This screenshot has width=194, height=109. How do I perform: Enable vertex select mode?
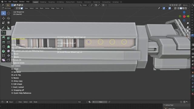[17, 8]
